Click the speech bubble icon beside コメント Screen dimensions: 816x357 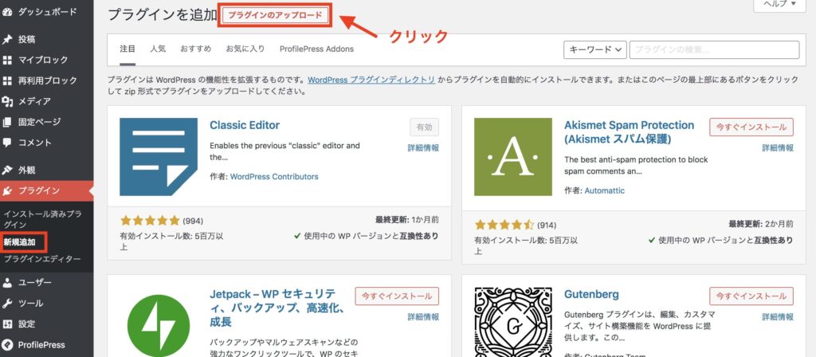click(x=7, y=143)
